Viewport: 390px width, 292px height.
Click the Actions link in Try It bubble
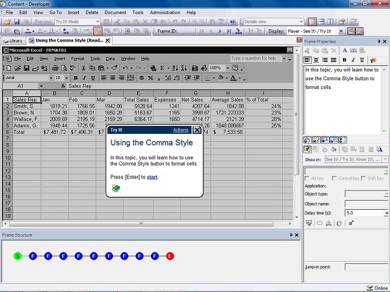[x=180, y=130]
